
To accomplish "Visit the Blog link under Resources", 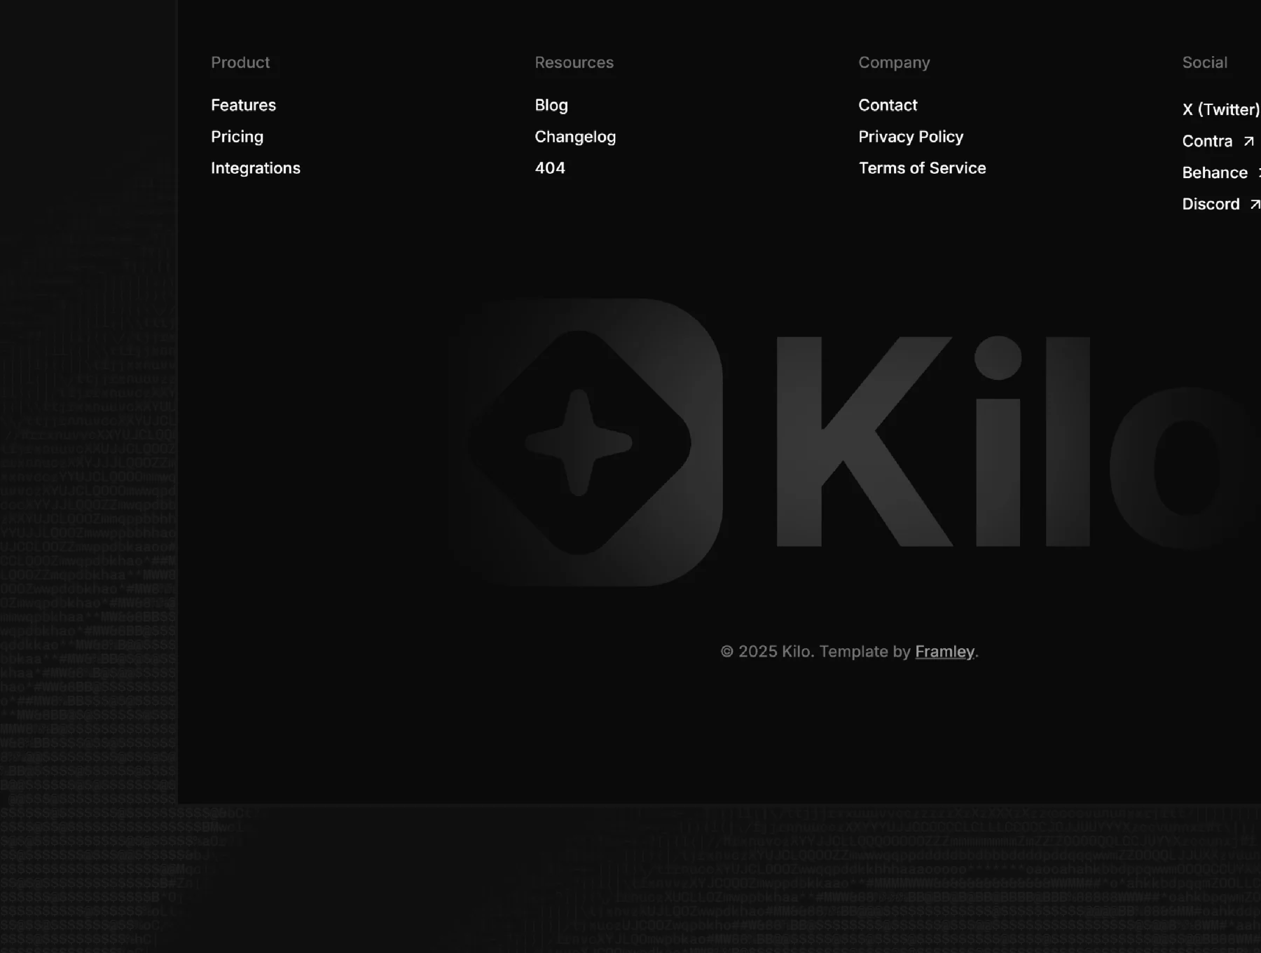I will click(x=551, y=105).
